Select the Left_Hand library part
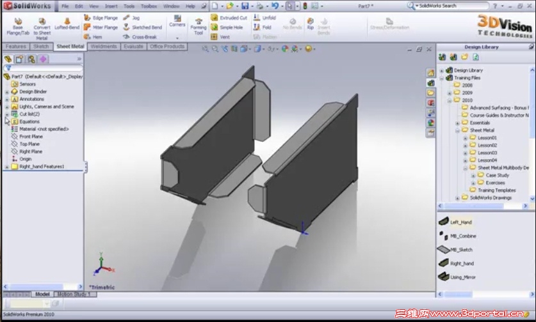Image resolution: width=536 pixels, height=322 pixels. (455, 222)
